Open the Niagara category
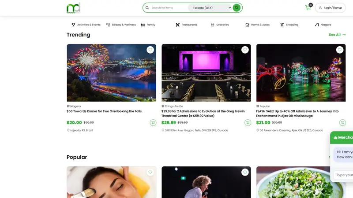353x198 pixels. point(323,25)
